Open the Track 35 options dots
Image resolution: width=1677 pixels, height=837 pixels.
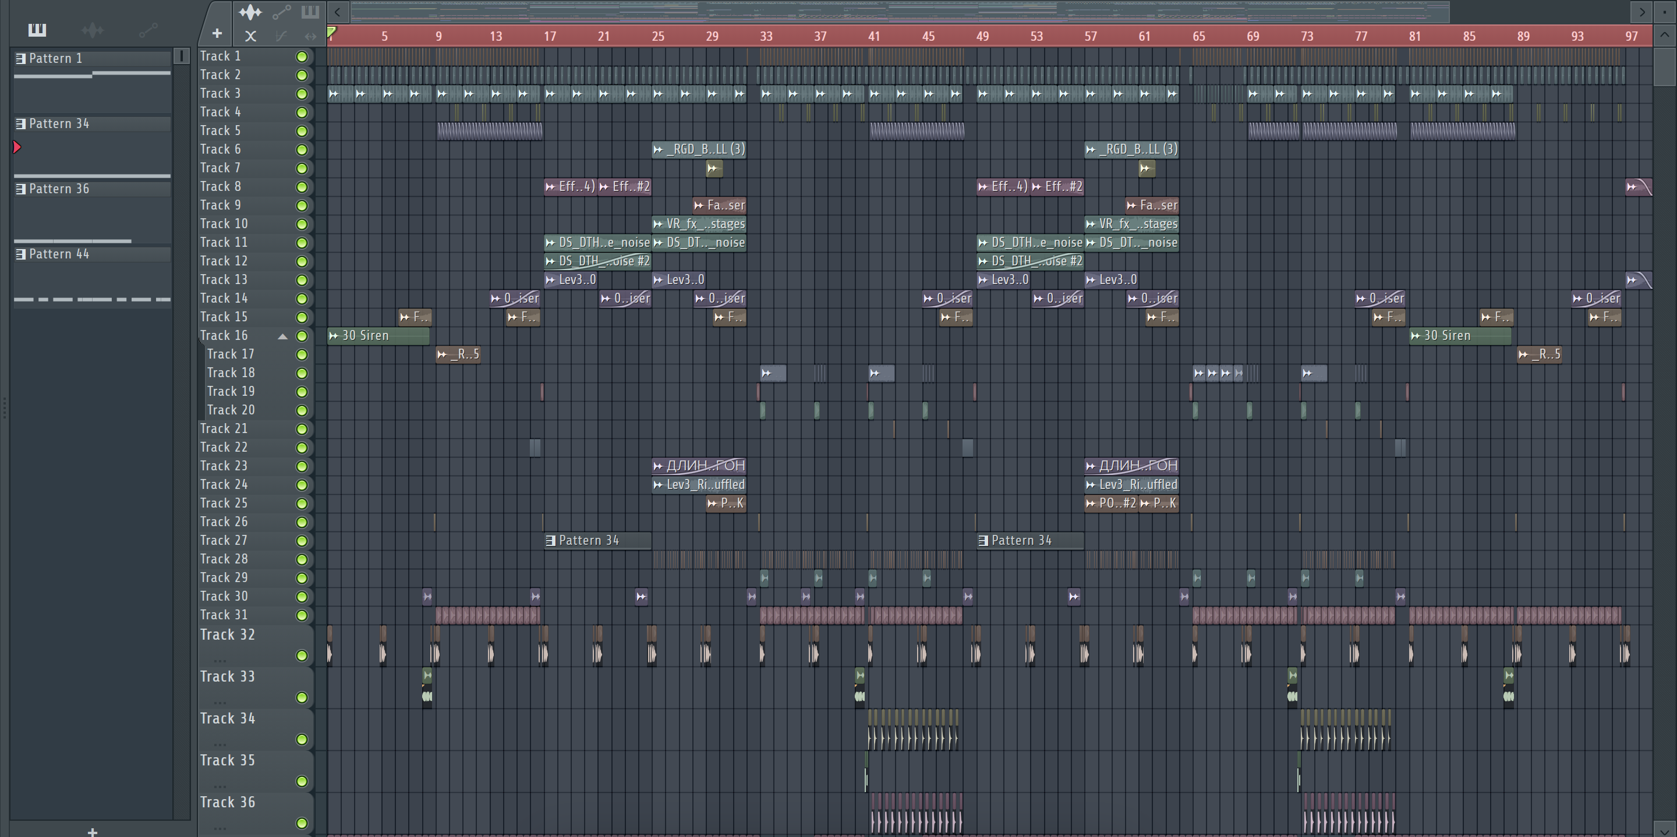220,786
